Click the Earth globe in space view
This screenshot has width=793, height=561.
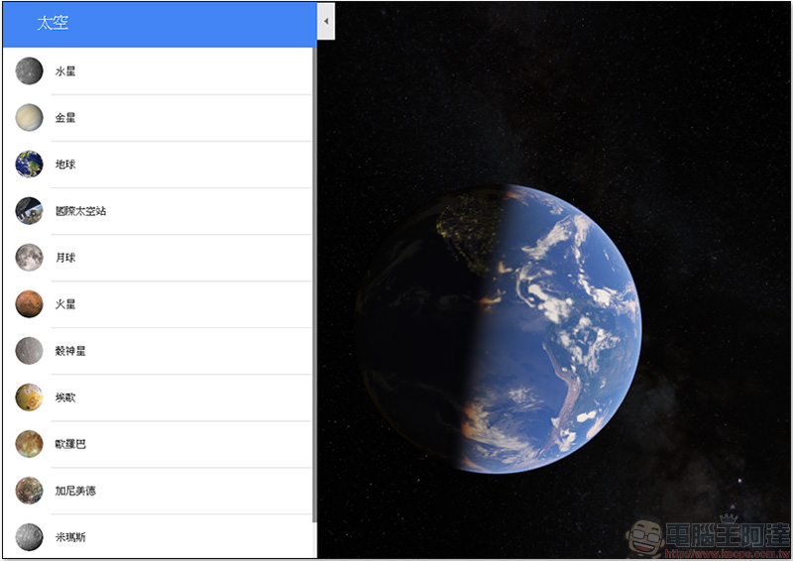coord(499,328)
